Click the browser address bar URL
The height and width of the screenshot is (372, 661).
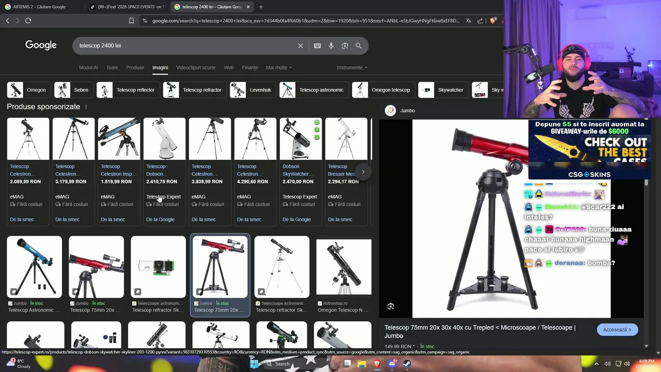[x=306, y=21]
